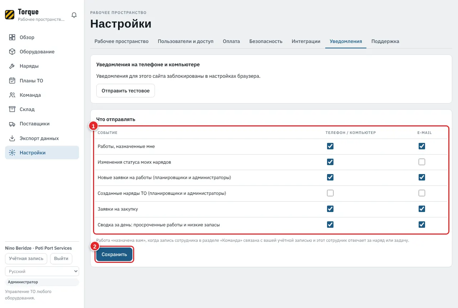Click the Сохранить button
458x308 pixels.
coord(114,255)
